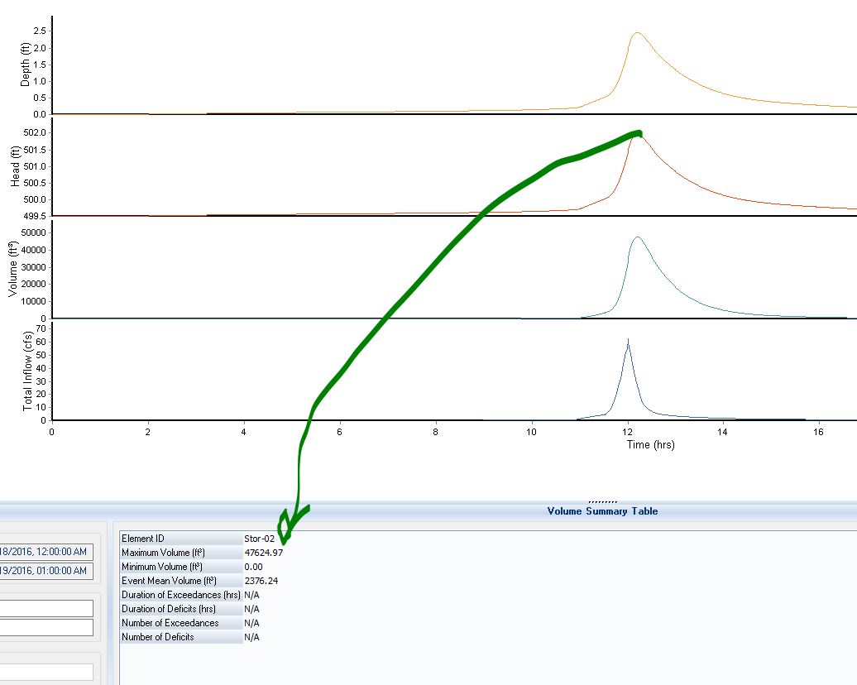
Task: Click the start date field ending 12:00:00 AM
Action: click(x=45, y=552)
